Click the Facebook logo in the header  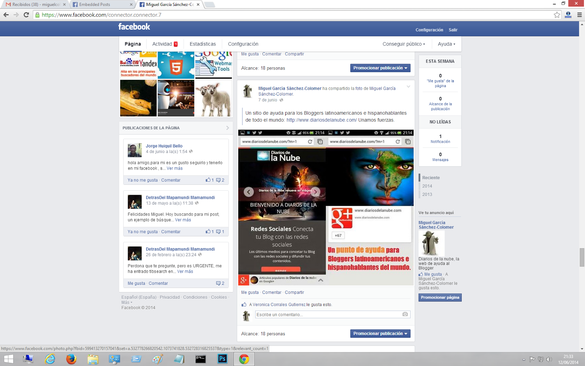pyautogui.click(x=134, y=27)
